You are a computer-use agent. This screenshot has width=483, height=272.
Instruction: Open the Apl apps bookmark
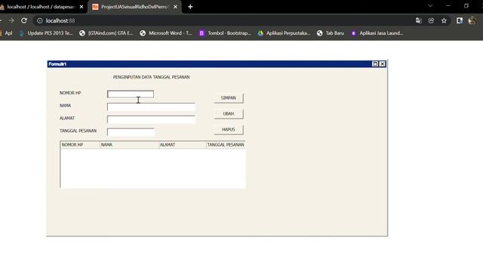pyautogui.click(x=7, y=33)
